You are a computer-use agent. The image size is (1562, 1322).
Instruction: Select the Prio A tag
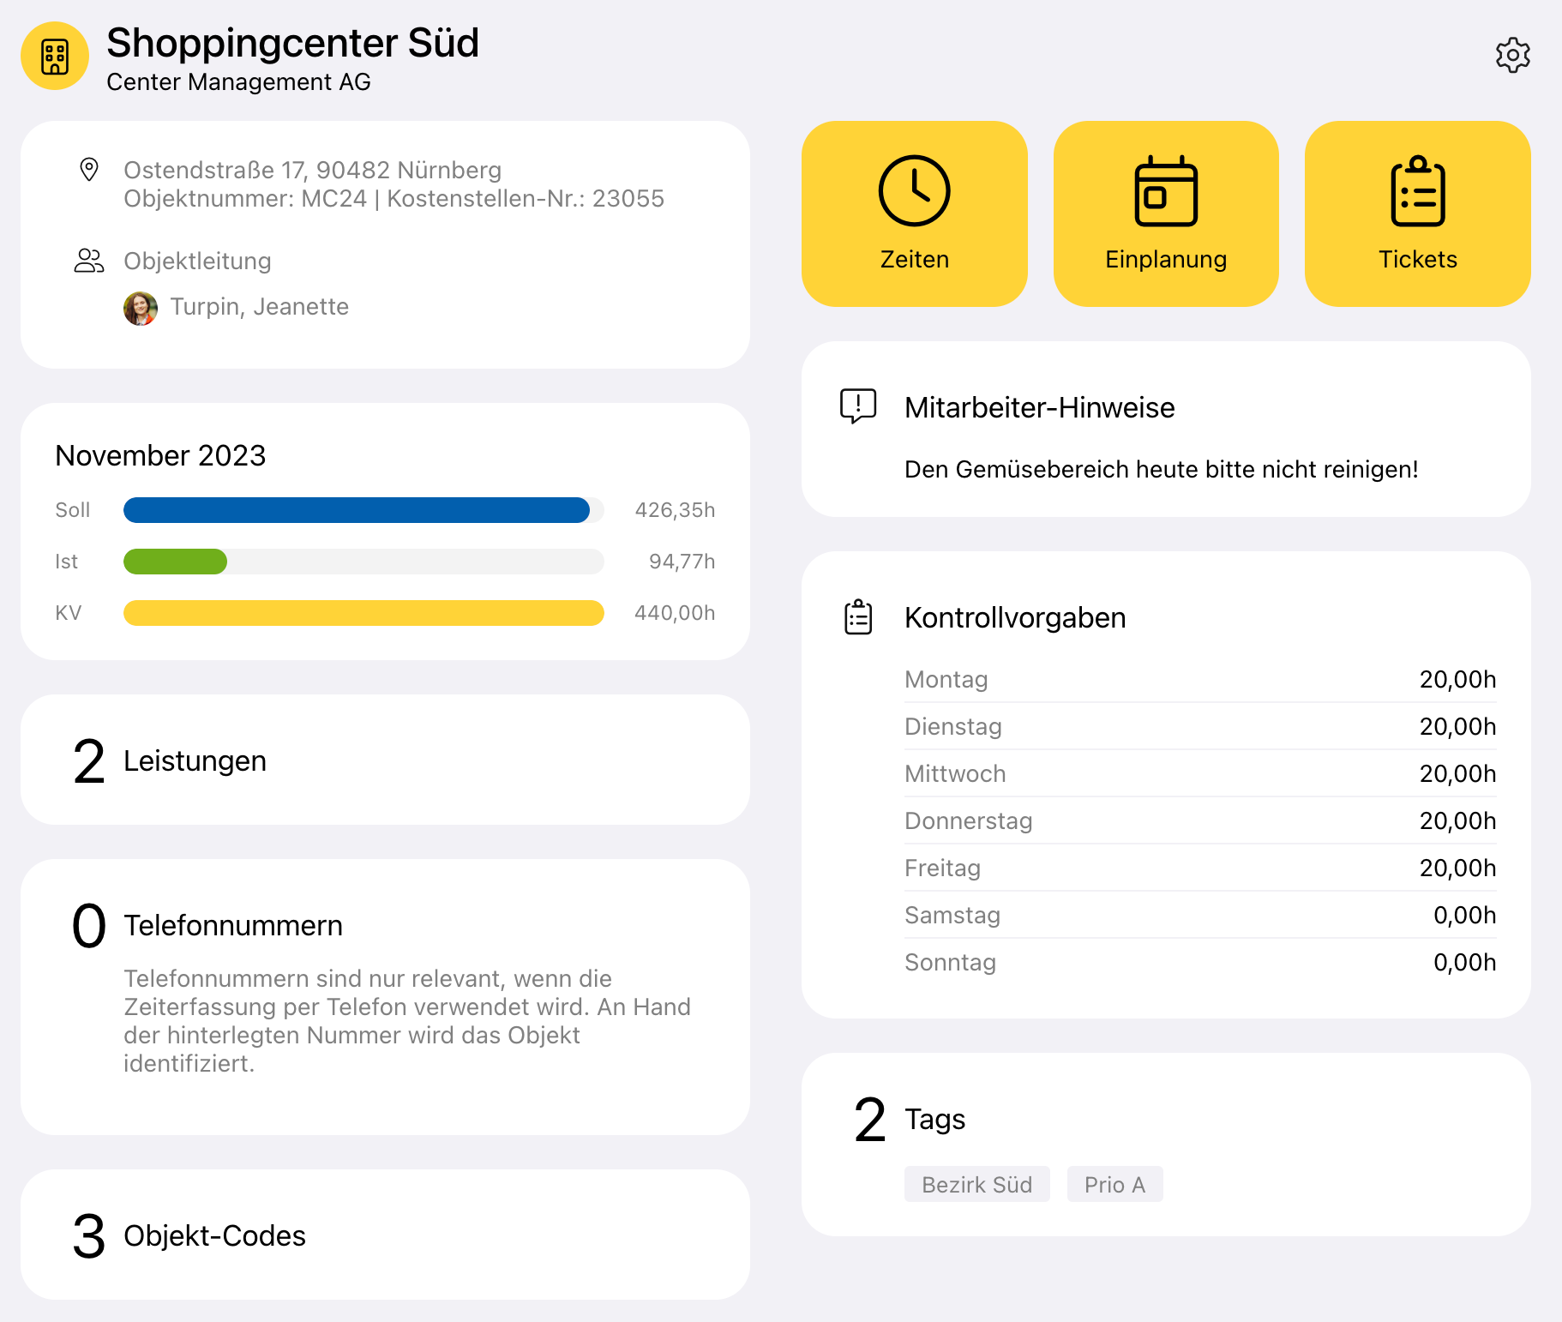pos(1114,1184)
